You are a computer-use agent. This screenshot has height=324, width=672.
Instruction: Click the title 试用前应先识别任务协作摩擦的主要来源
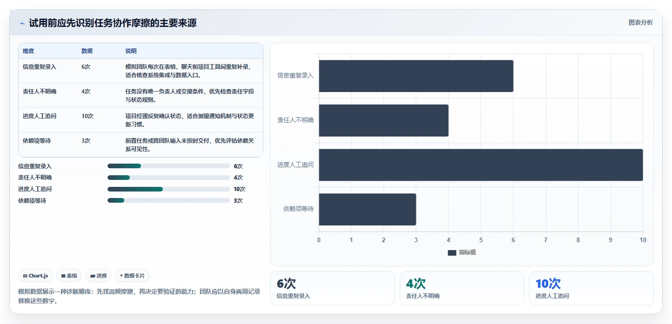[113, 23]
